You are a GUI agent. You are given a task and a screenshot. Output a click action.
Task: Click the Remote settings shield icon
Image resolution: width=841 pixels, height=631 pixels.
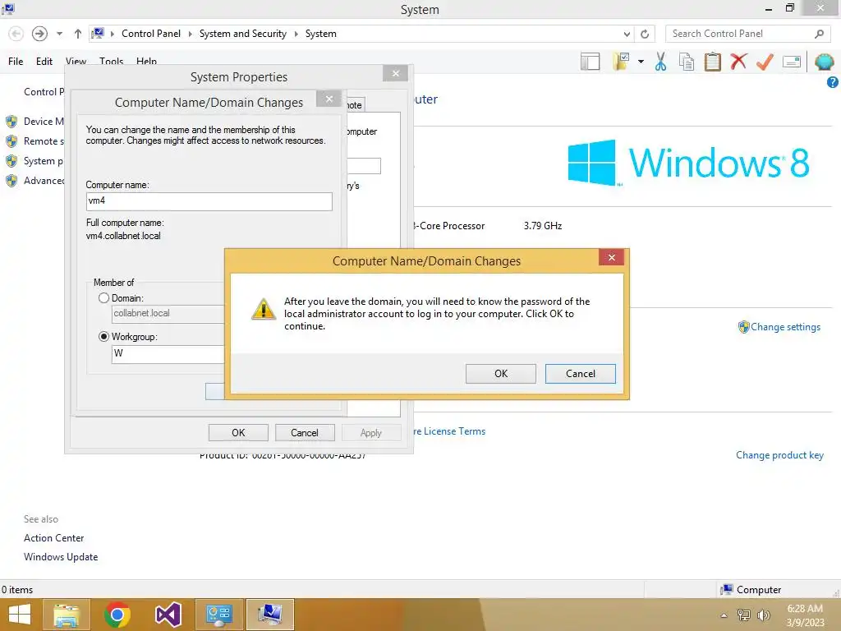[11, 141]
